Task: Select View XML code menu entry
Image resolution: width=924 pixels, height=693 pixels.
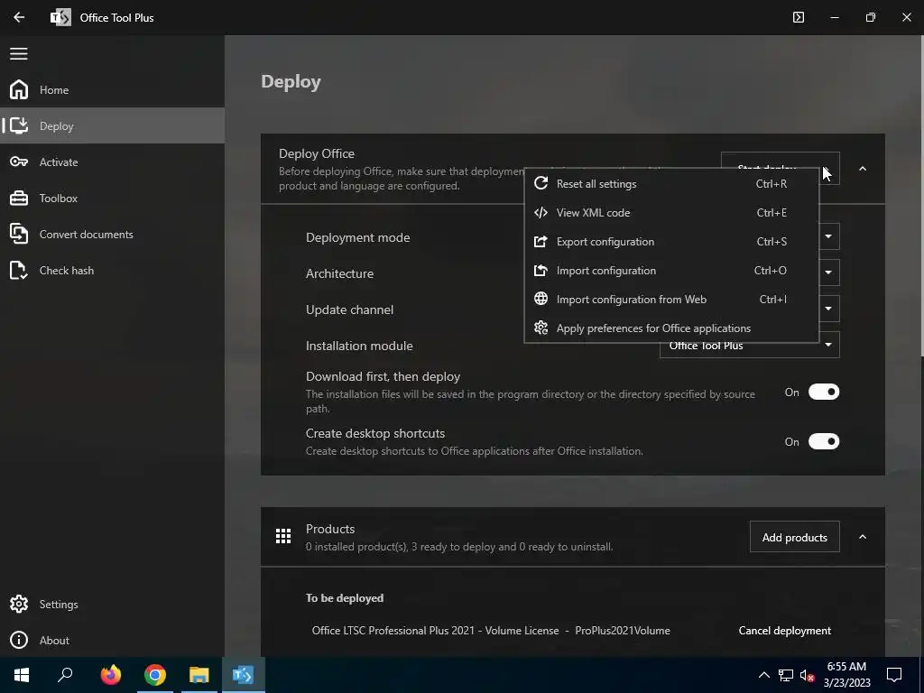Action: click(x=671, y=212)
